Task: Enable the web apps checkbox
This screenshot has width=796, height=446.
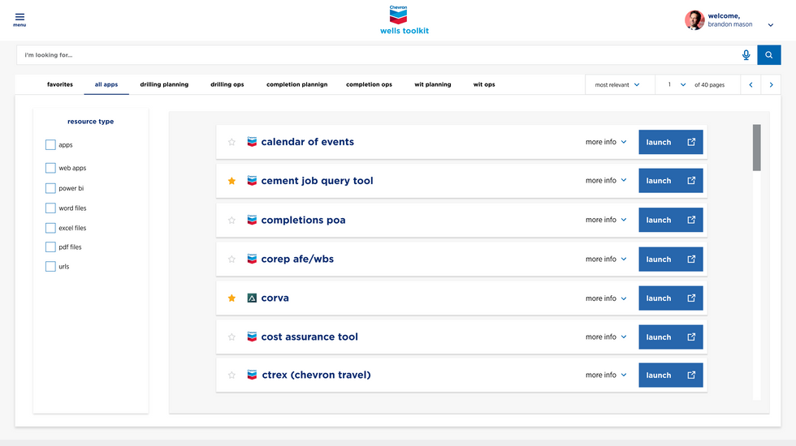Action: click(50, 168)
